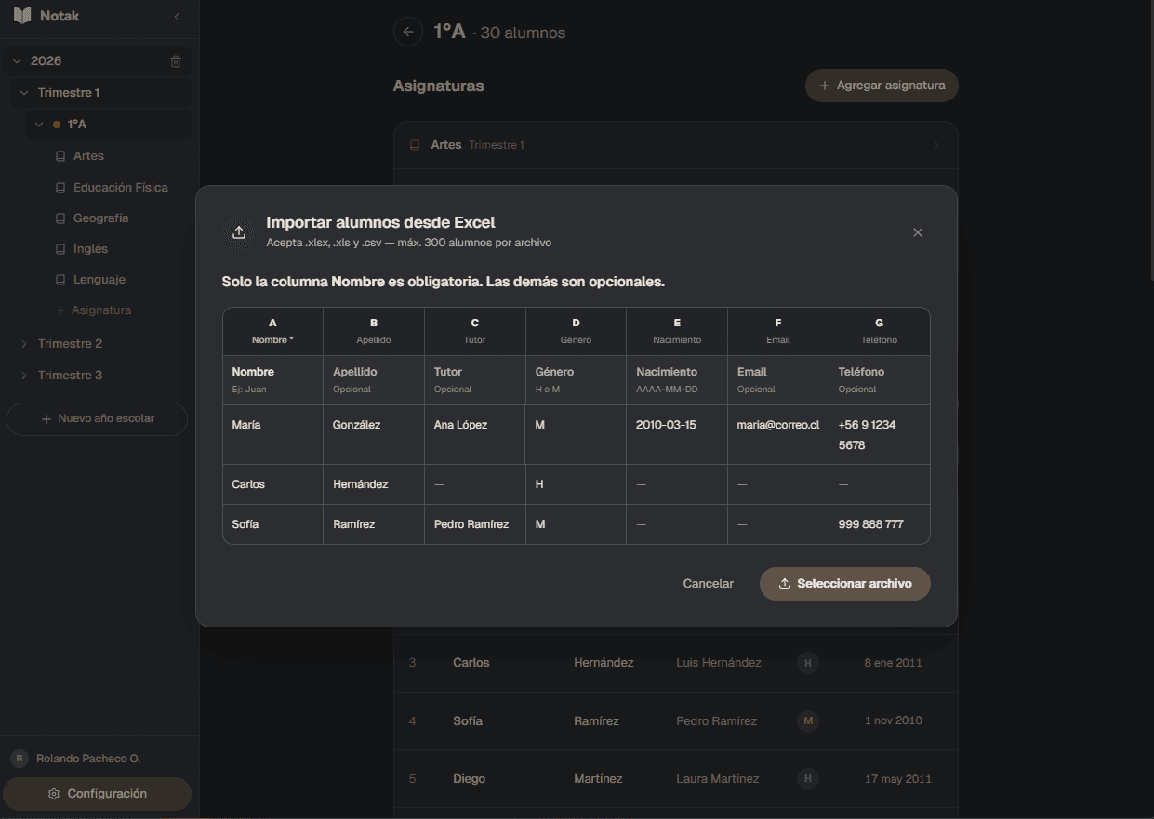The image size is (1154, 819).
Task: Select student row 3 Carlos Hernández
Action: pos(675,663)
